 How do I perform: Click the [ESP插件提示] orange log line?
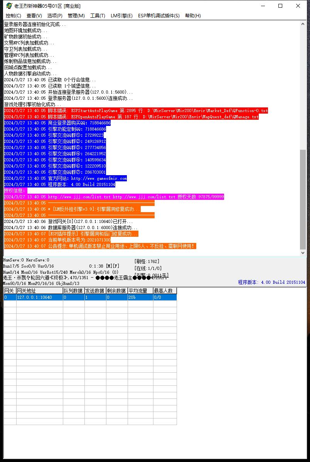click(x=71, y=234)
